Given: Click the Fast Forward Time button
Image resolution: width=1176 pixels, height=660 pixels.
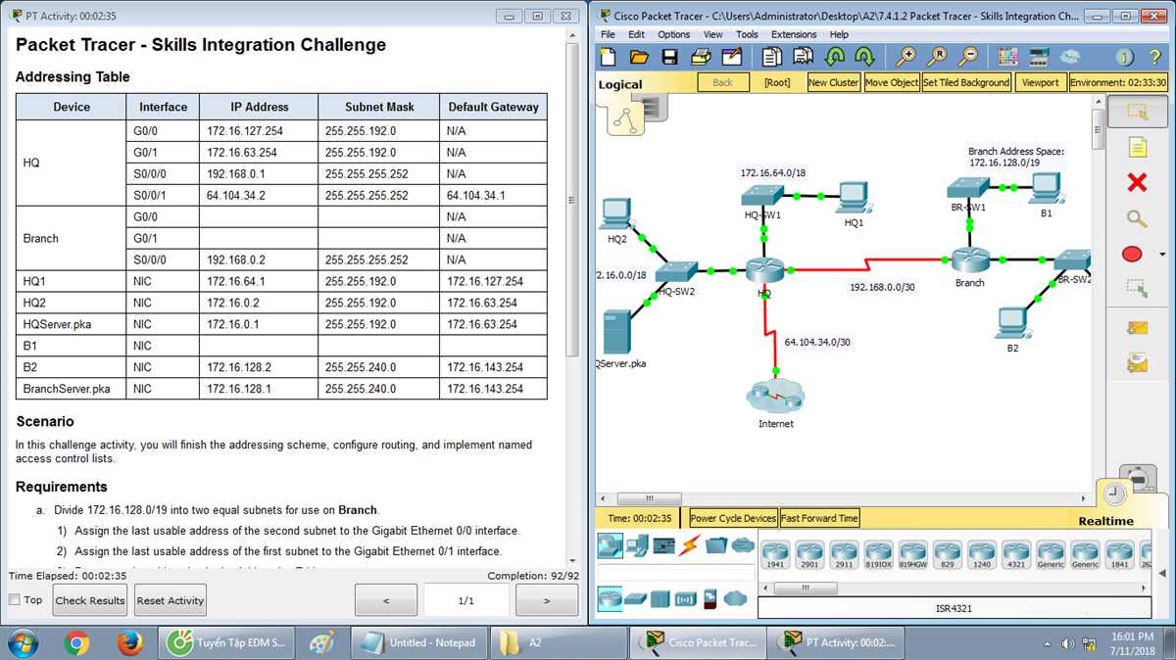Looking at the screenshot, I should tap(820, 518).
